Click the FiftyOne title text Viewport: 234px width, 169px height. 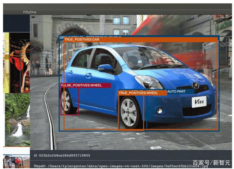pyautogui.click(x=30, y=12)
